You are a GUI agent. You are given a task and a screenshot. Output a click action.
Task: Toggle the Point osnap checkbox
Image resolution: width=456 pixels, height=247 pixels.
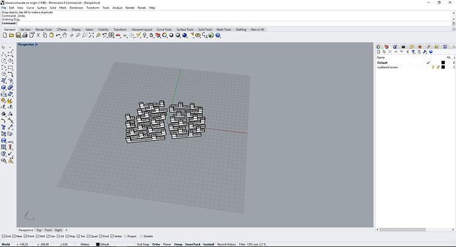25,236
